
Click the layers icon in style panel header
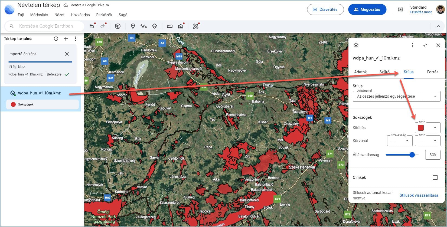click(x=356, y=45)
